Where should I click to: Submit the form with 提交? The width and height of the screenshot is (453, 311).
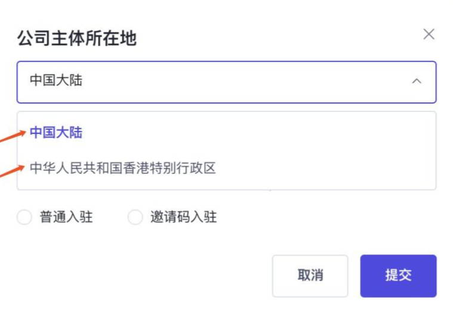click(x=398, y=275)
